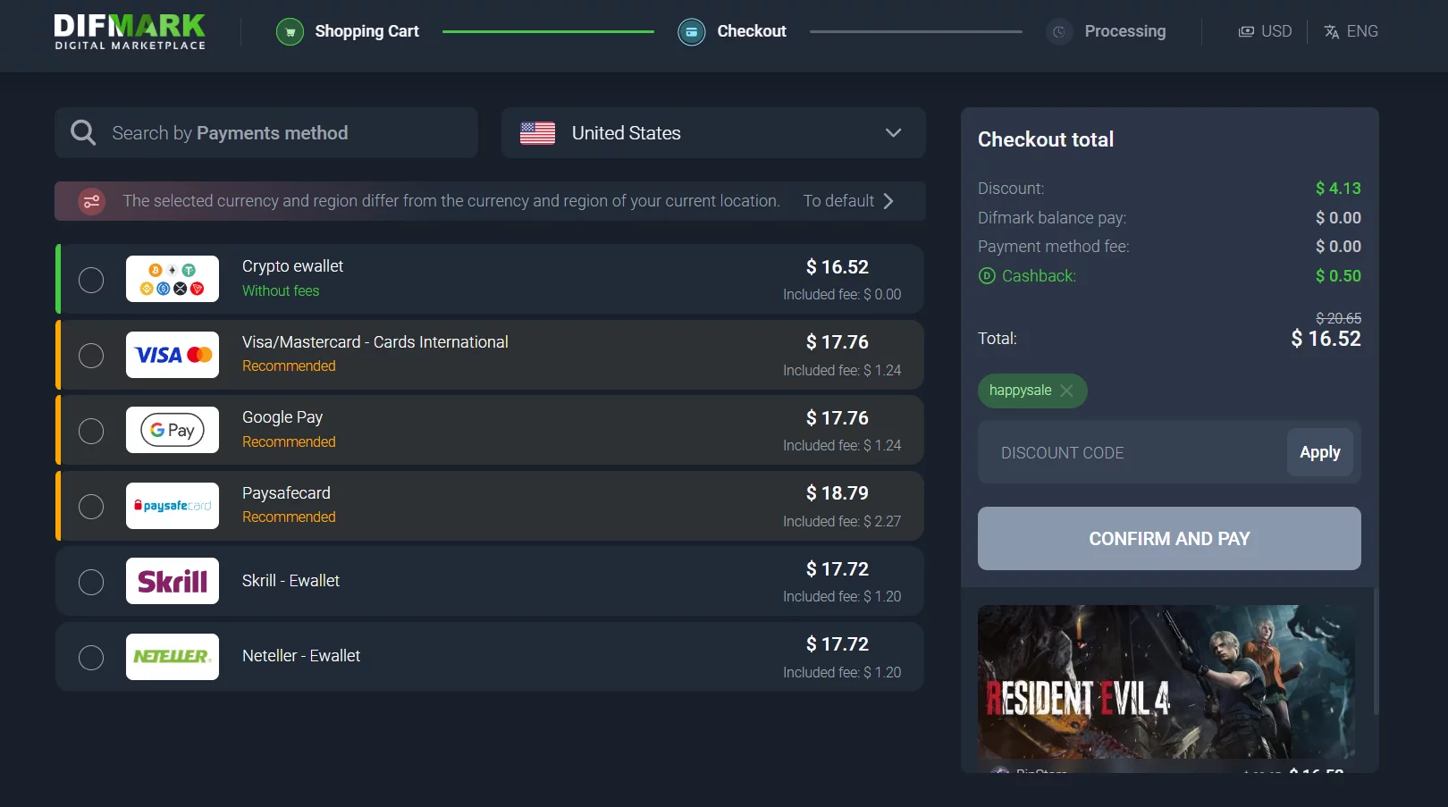Open the USD currency selector
1448x807 pixels.
pos(1265,31)
